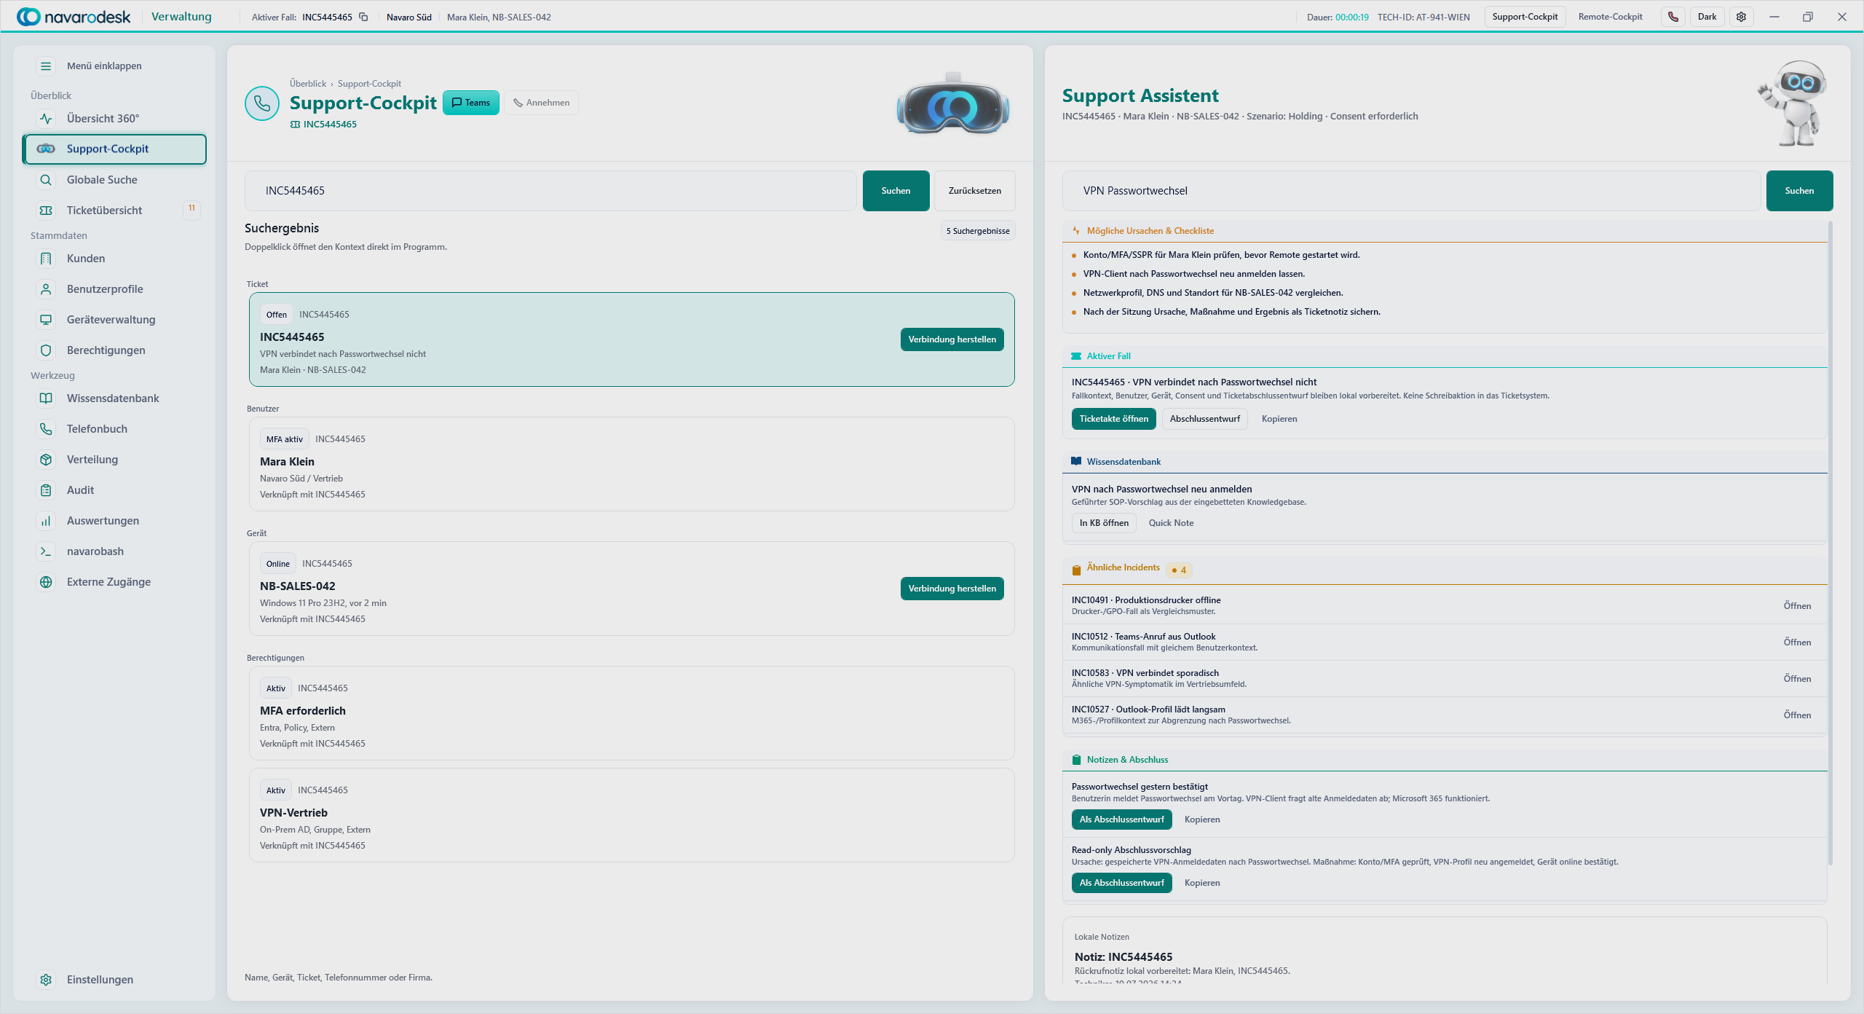Image resolution: width=1864 pixels, height=1014 pixels.
Task: Click Kopieren under Read-only Abschlussvorschlag
Action: [1202, 883]
